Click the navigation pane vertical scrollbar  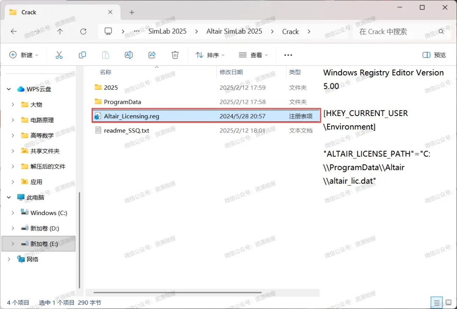[x=79, y=240]
